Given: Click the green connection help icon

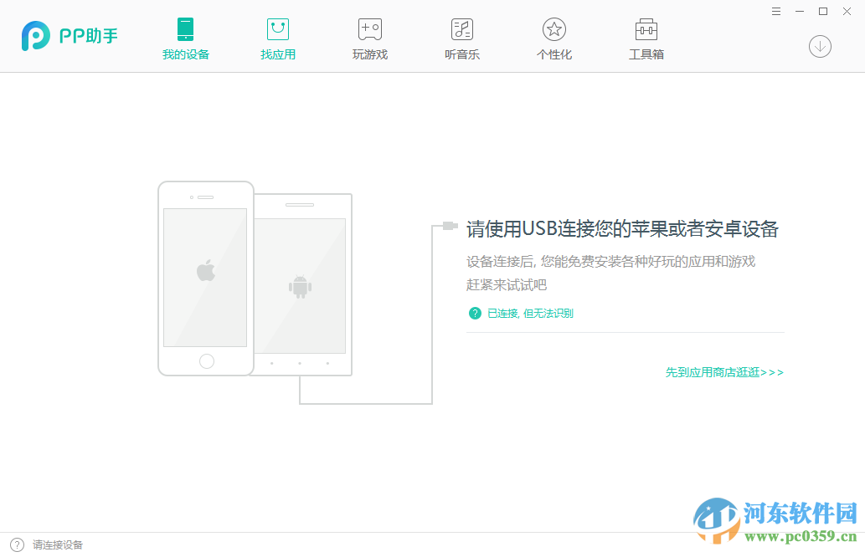Looking at the screenshot, I should click(475, 313).
